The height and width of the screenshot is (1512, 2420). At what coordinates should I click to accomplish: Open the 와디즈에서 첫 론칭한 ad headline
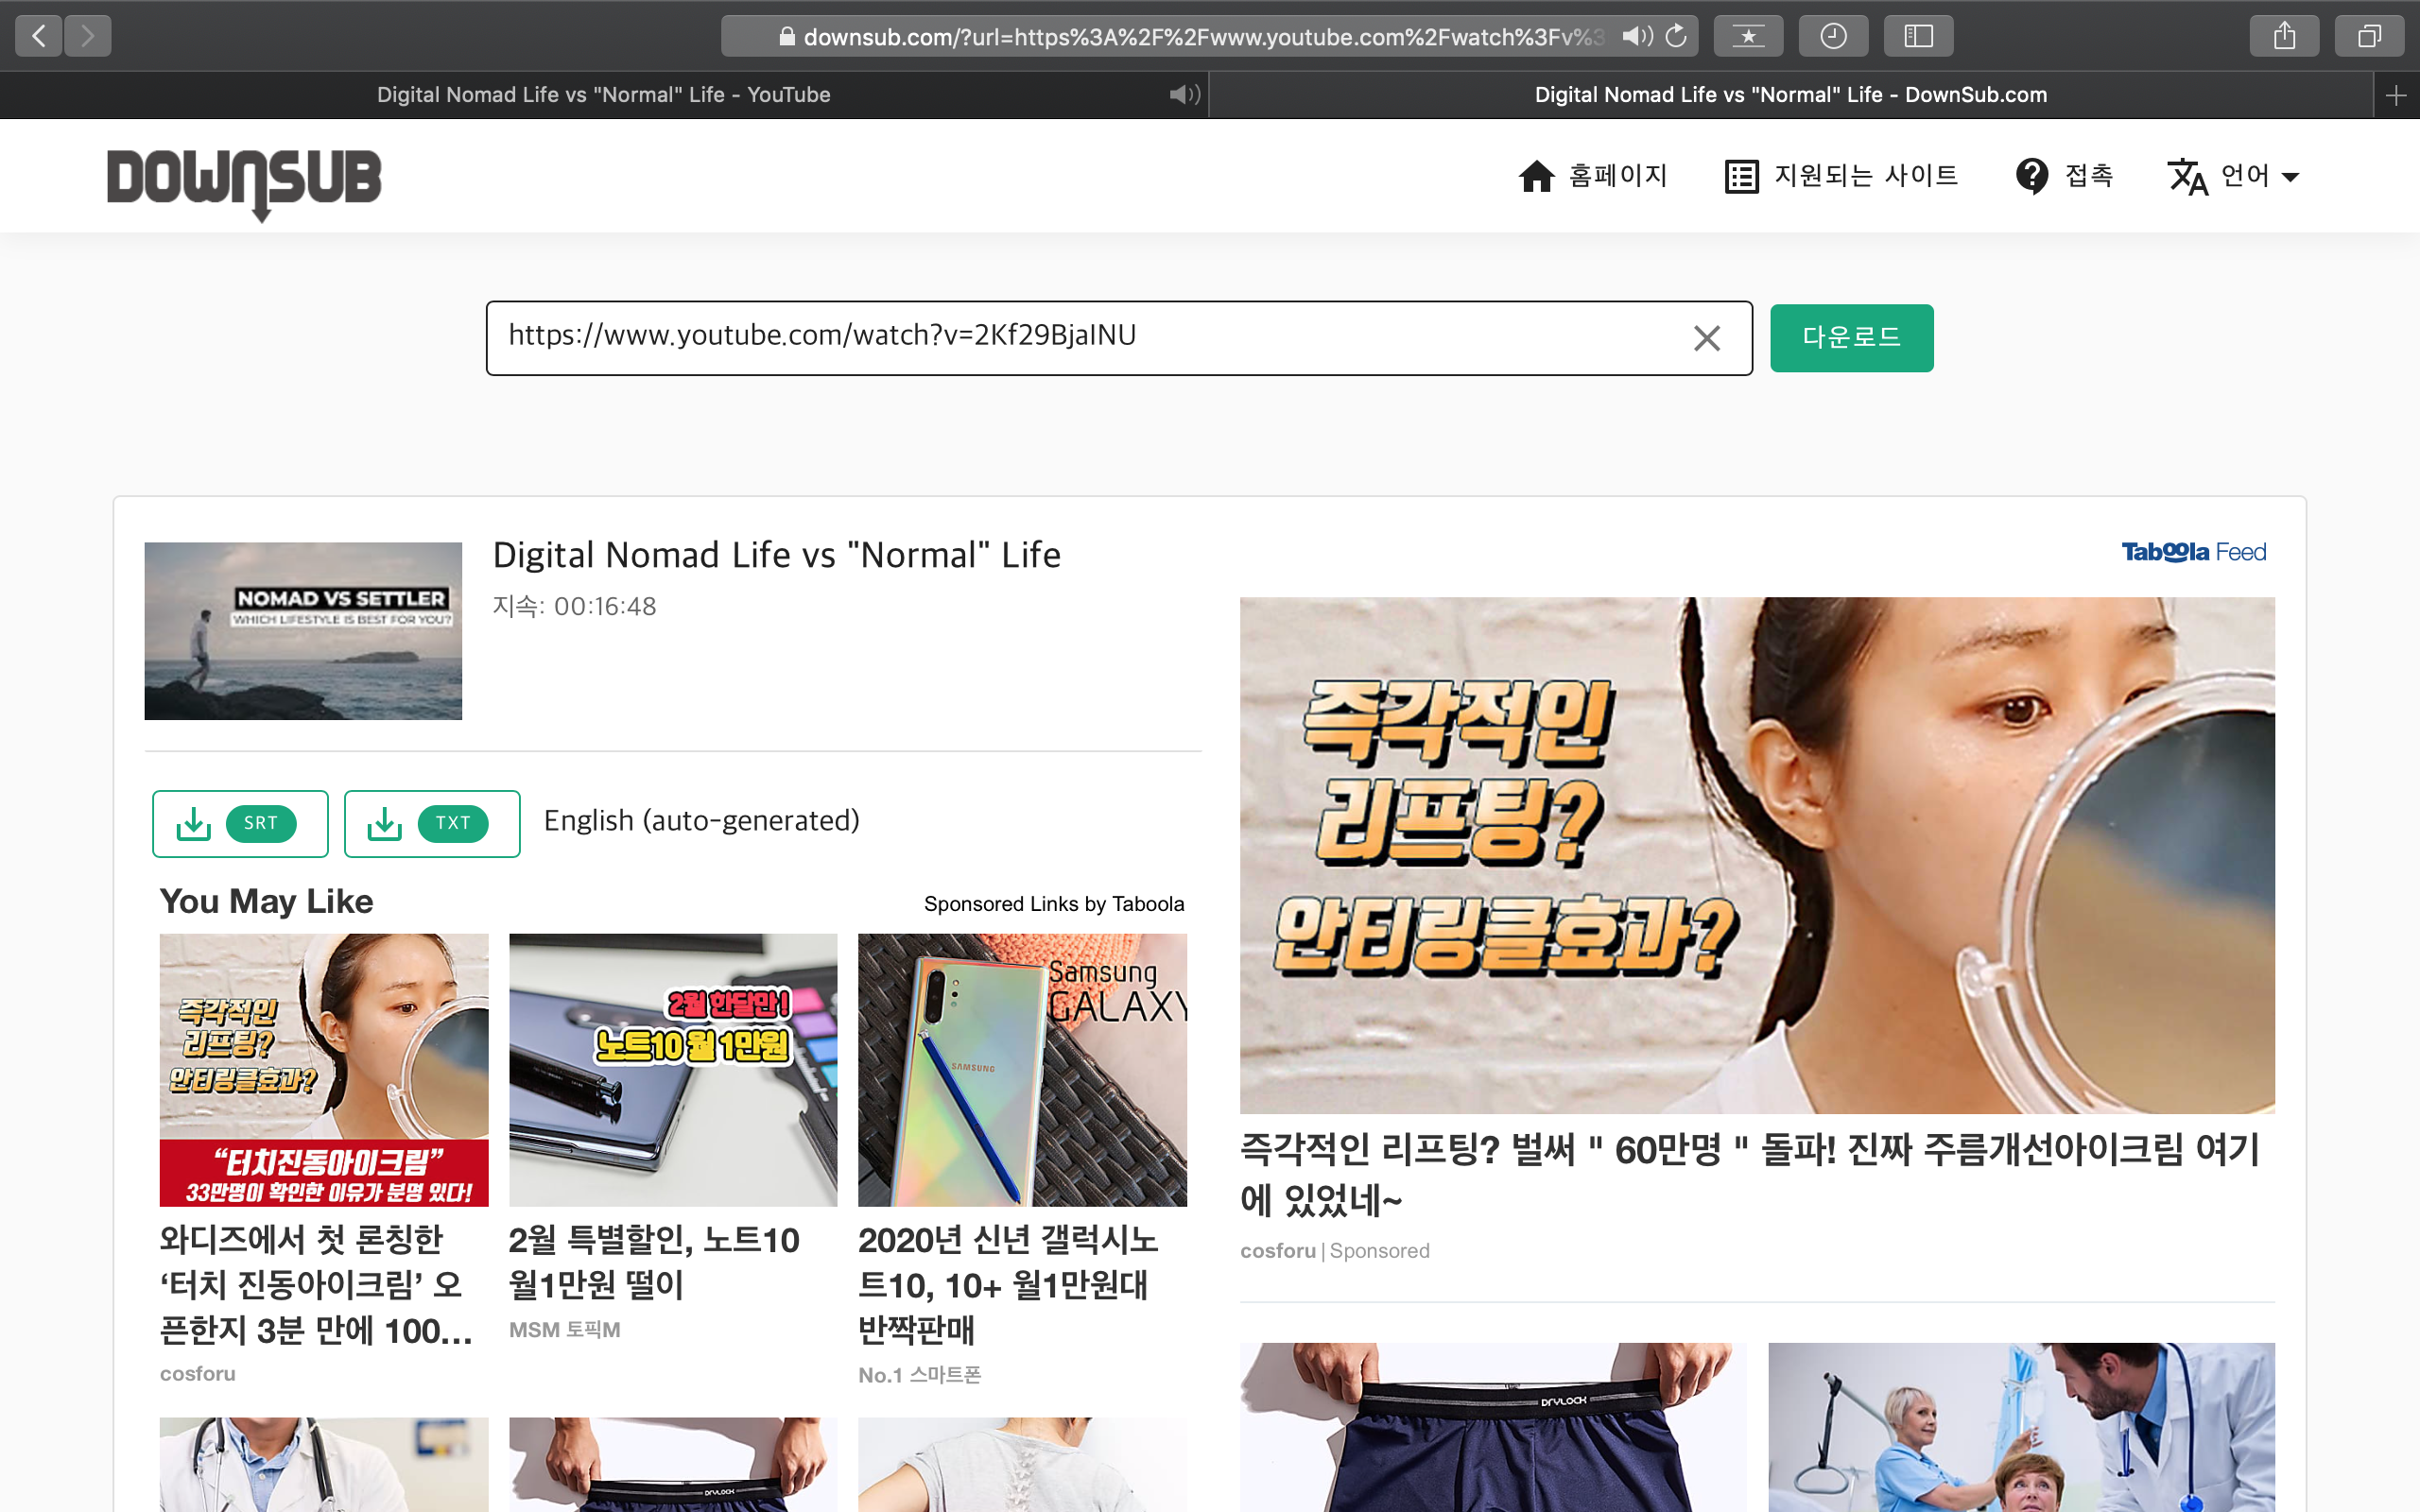point(315,1285)
